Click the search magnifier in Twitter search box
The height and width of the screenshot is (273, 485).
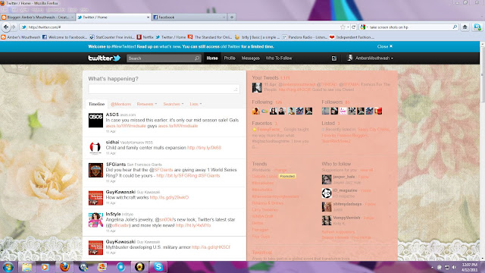197,58
